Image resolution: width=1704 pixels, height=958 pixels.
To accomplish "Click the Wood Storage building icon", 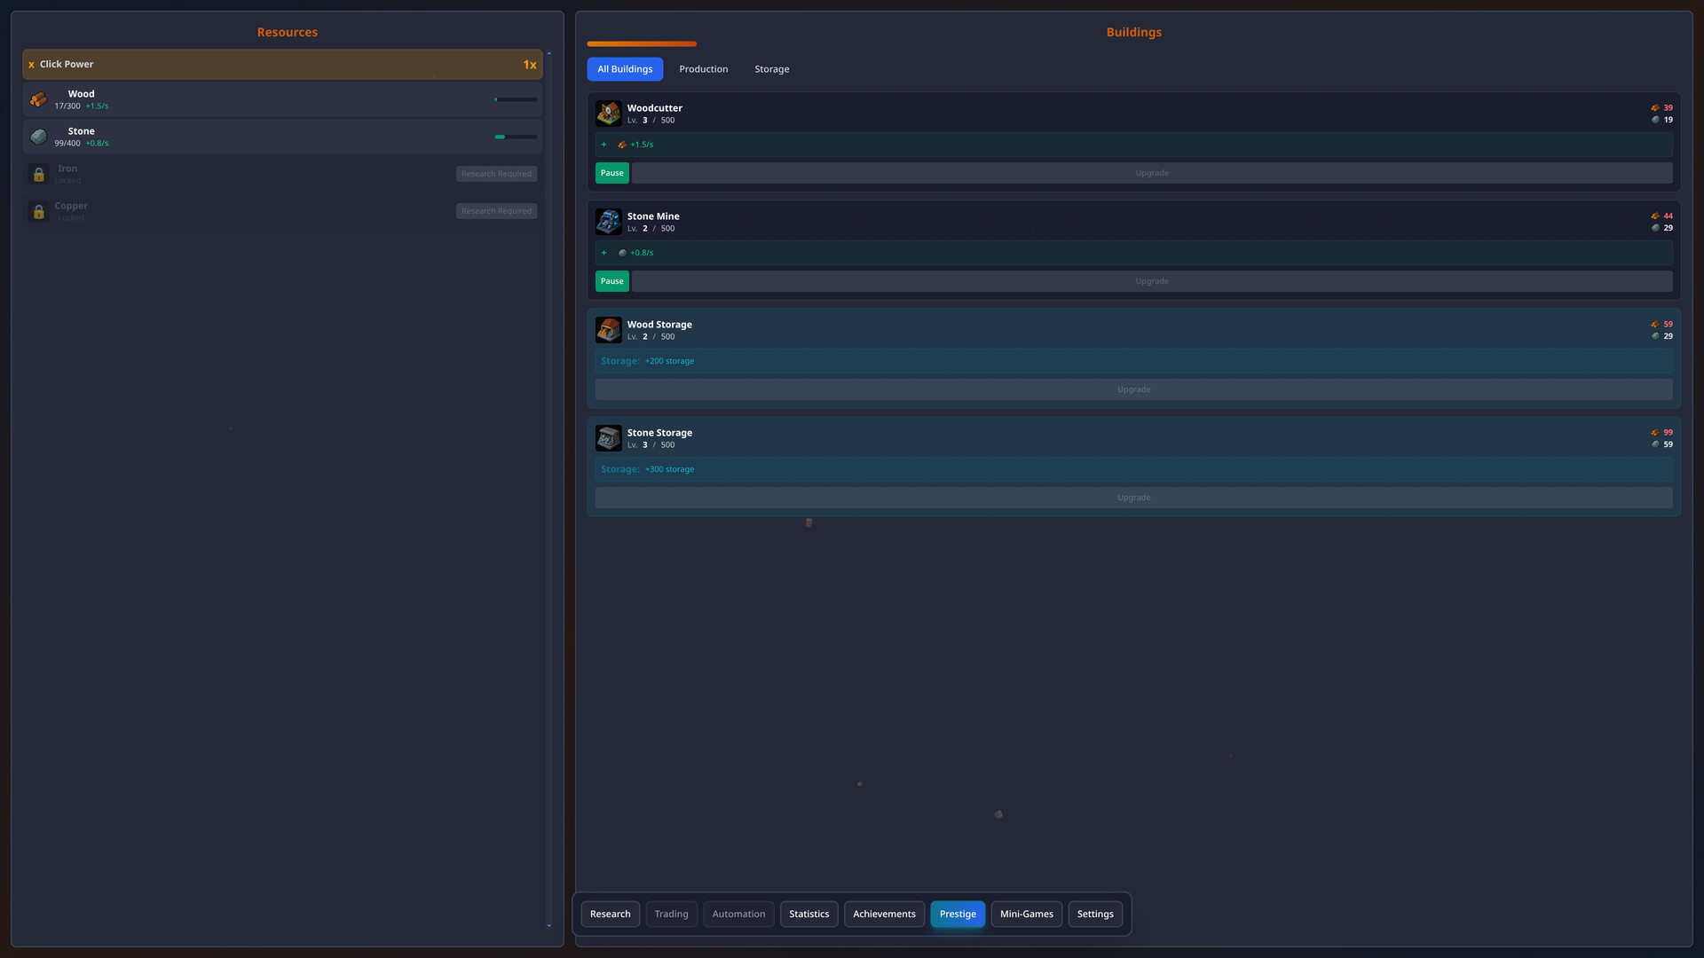I will [x=608, y=329].
